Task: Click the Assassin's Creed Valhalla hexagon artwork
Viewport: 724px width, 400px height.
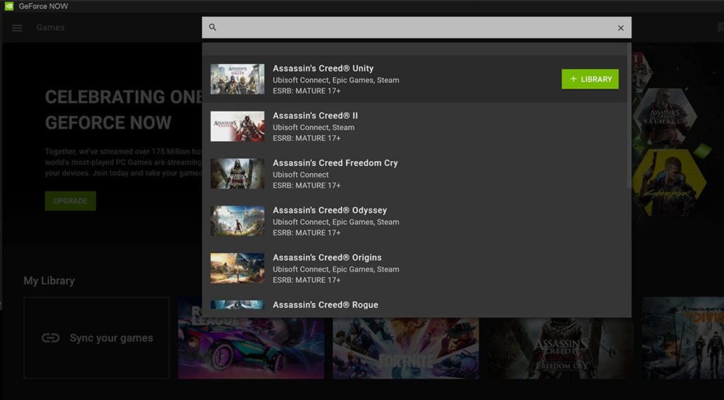Action: coord(665,117)
